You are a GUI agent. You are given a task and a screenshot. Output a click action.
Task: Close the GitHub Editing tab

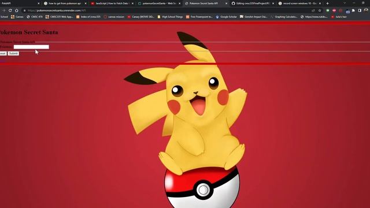pyautogui.click(x=273, y=3)
